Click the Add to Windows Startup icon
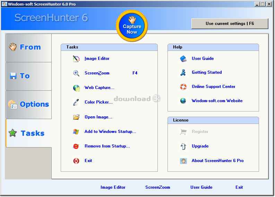The width and height of the screenshot is (275, 197). pos(76,132)
